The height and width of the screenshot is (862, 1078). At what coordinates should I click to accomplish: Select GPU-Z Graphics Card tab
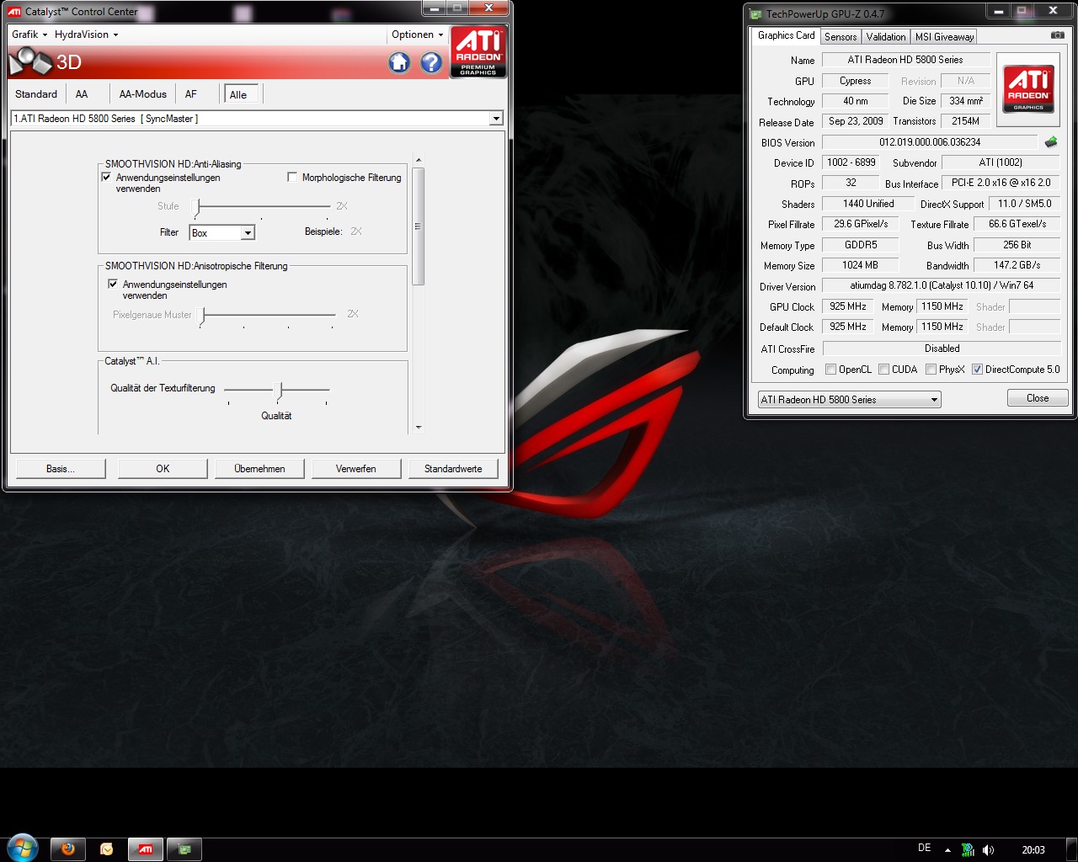tap(786, 35)
